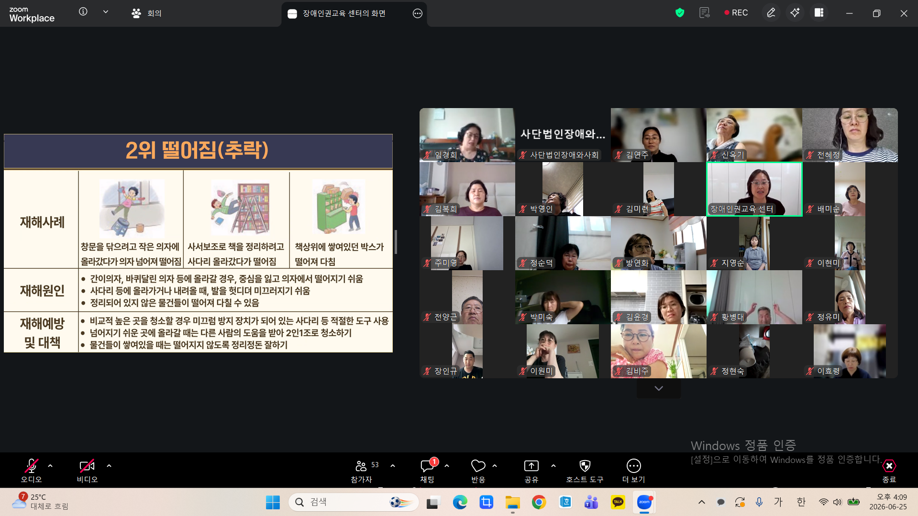
Task: Launch Microsoft Edge from taskbar
Action: click(460, 502)
